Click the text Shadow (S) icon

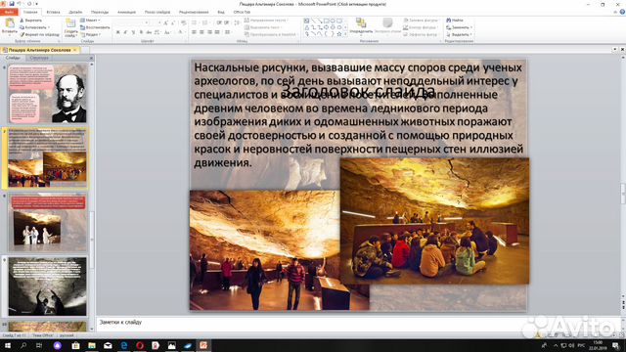[x=141, y=32]
